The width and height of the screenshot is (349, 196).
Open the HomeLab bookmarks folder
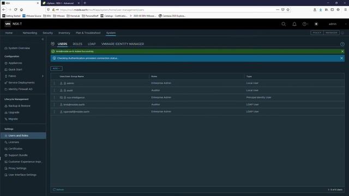(x=73, y=16)
